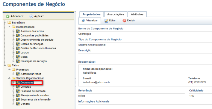
Task: Select Pesquisa de mercado in the tree
Action: [x=33, y=91]
